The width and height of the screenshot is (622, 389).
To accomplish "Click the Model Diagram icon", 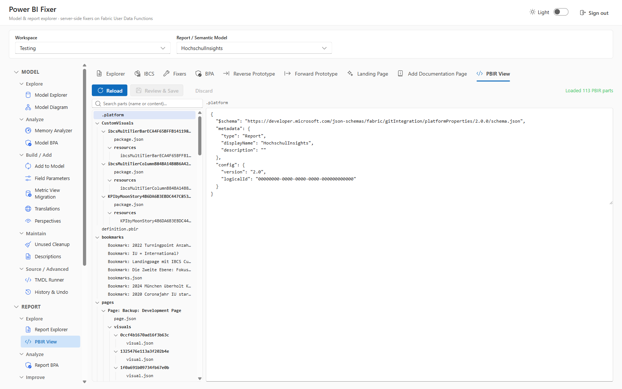I will pos(28,107).
